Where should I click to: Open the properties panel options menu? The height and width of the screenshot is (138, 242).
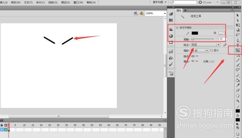point(232,10)
